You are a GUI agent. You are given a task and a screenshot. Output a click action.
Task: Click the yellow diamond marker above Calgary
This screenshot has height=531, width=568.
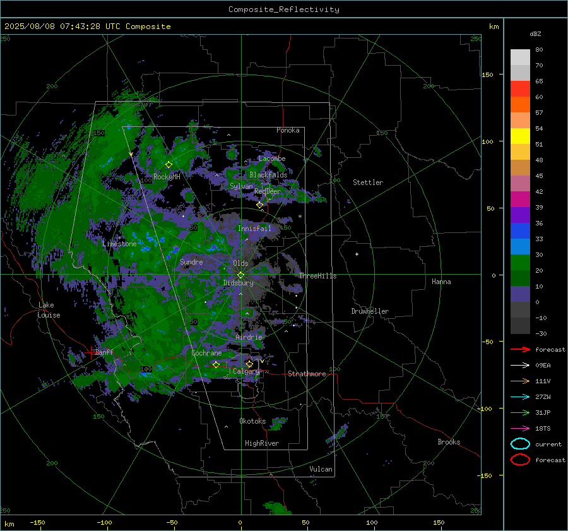pos(249,364)
